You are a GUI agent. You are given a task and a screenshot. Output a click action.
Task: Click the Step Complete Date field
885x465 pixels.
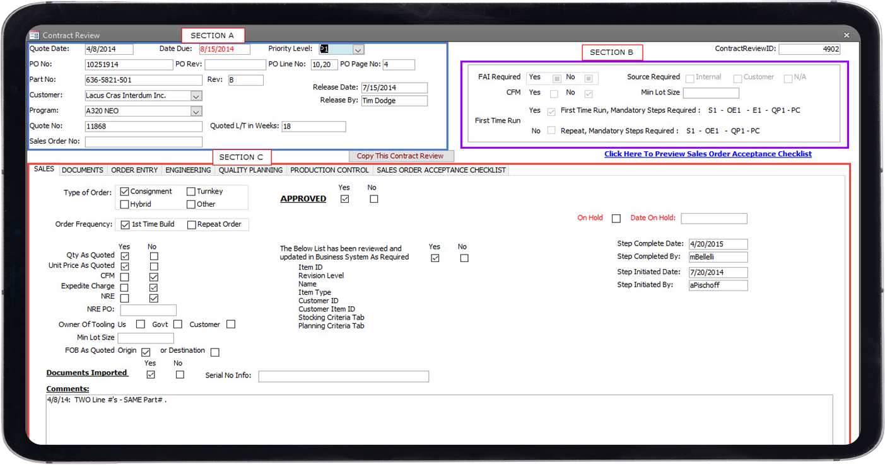pos(718,244)
